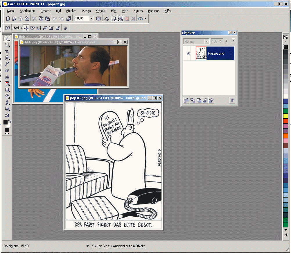The image size is (291, 253).
Task: Expand property bar overflow chevron
Action: [66, 28]
